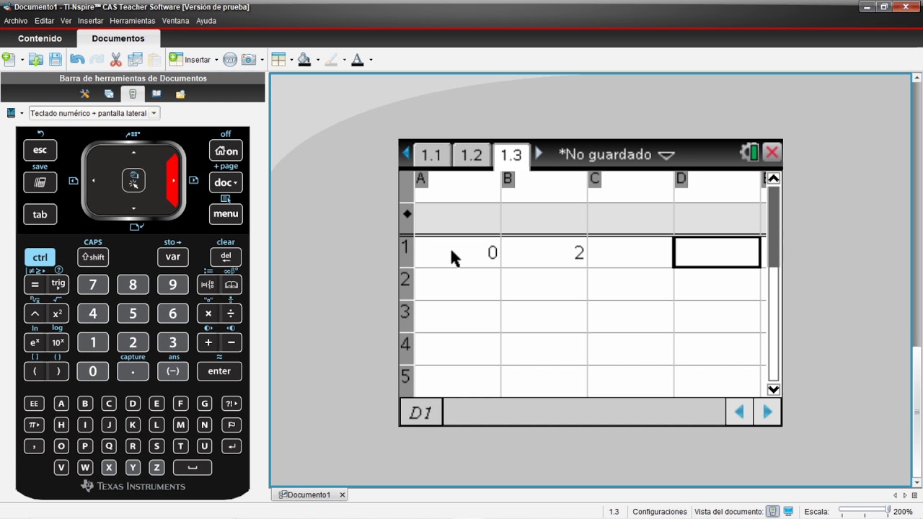Select cell B1 containing 2
The image size is (923, 519).
coord(544,252)
